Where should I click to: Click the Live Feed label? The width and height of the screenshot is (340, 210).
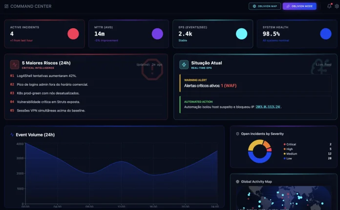coord(323,65)
